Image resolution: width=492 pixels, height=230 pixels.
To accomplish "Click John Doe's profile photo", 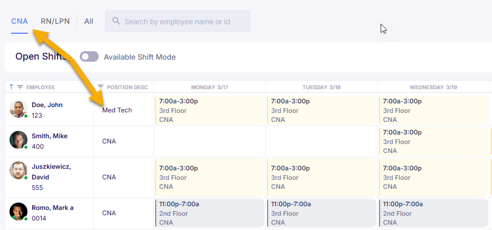I will (18, 109).
